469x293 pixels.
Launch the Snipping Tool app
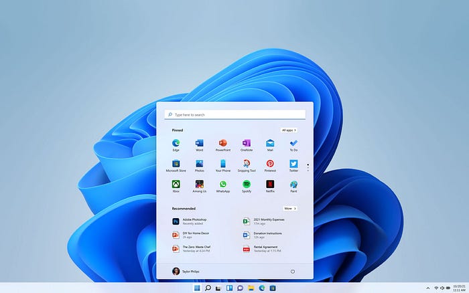(247, 163)
